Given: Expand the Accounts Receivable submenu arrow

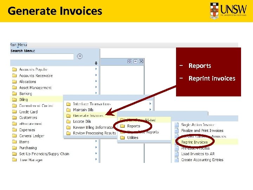Looking at the screenshot, I should 96,75.
